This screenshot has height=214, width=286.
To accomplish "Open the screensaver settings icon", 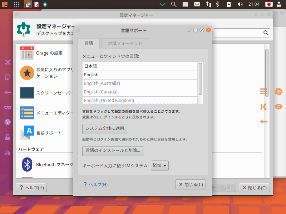I will tap(27, 93).
